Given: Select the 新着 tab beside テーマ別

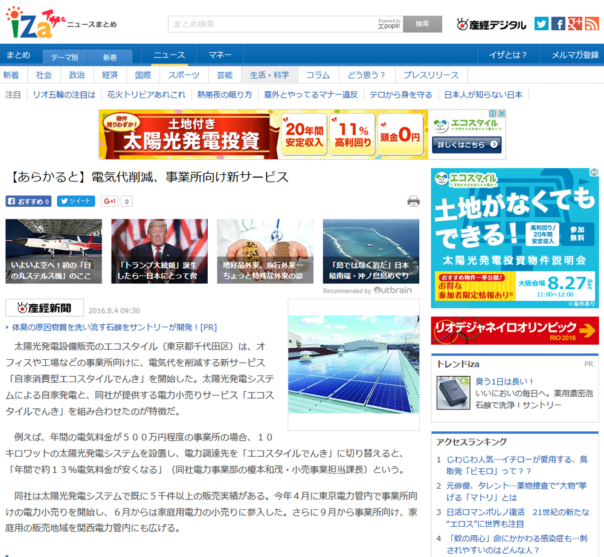Looking at the screenshot, I should click(x=110, y=57).
